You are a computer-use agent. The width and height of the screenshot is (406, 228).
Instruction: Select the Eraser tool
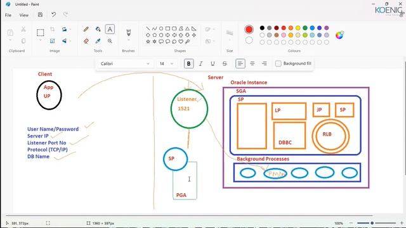[x=86, y=41]
